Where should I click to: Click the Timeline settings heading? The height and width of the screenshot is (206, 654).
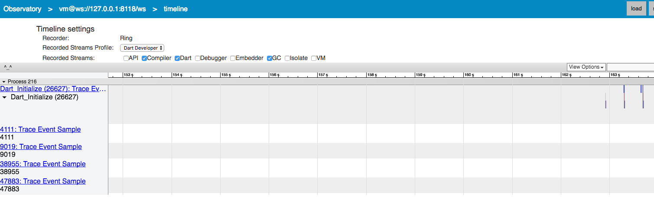[x=65, y=29]
